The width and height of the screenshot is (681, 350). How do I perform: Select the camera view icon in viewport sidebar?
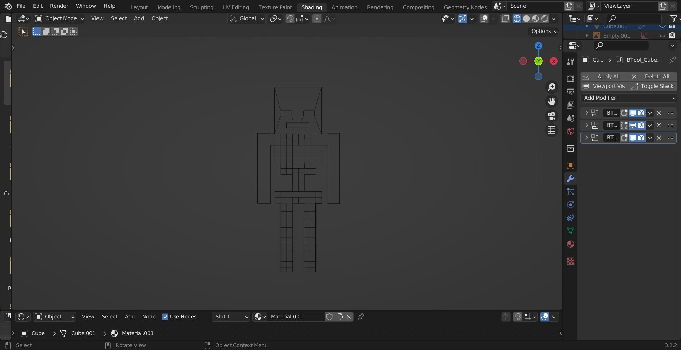552,116
